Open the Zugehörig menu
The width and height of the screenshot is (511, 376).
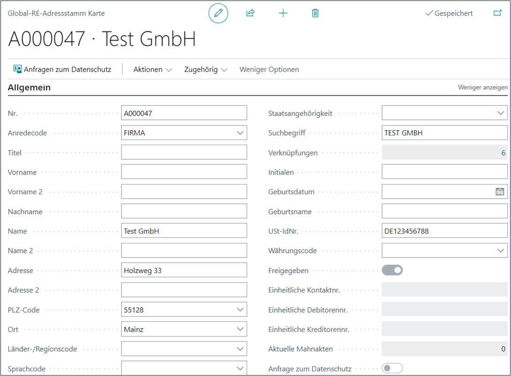(x=205, y=69)
